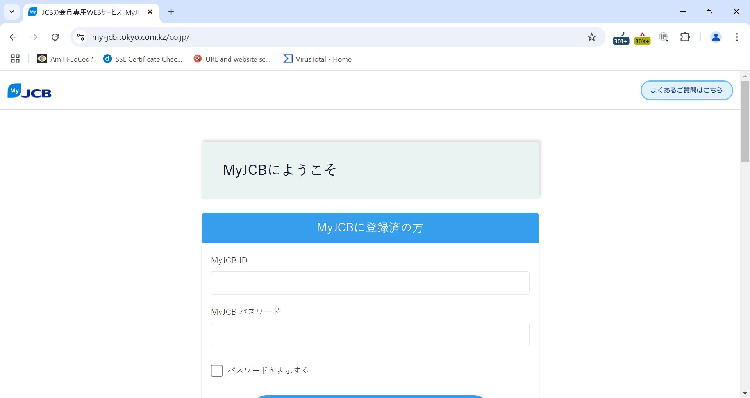Image resolution: width=750 pixels, height=398 pixels.
Task: View site information icon in address bar
Action: [x=80, y=37]
